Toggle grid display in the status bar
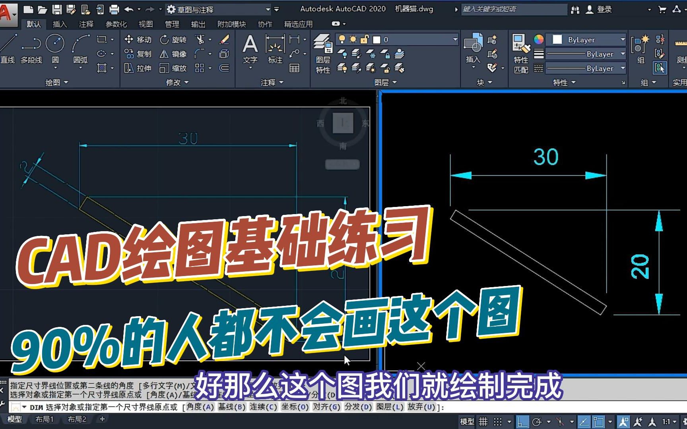 tap(483, 421)
